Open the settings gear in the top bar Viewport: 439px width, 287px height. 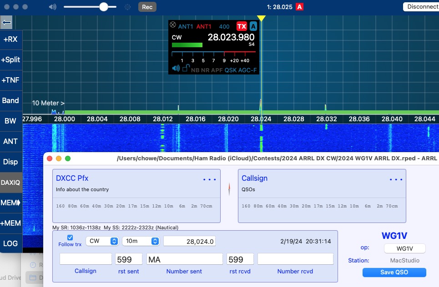(x=127, y=7)
